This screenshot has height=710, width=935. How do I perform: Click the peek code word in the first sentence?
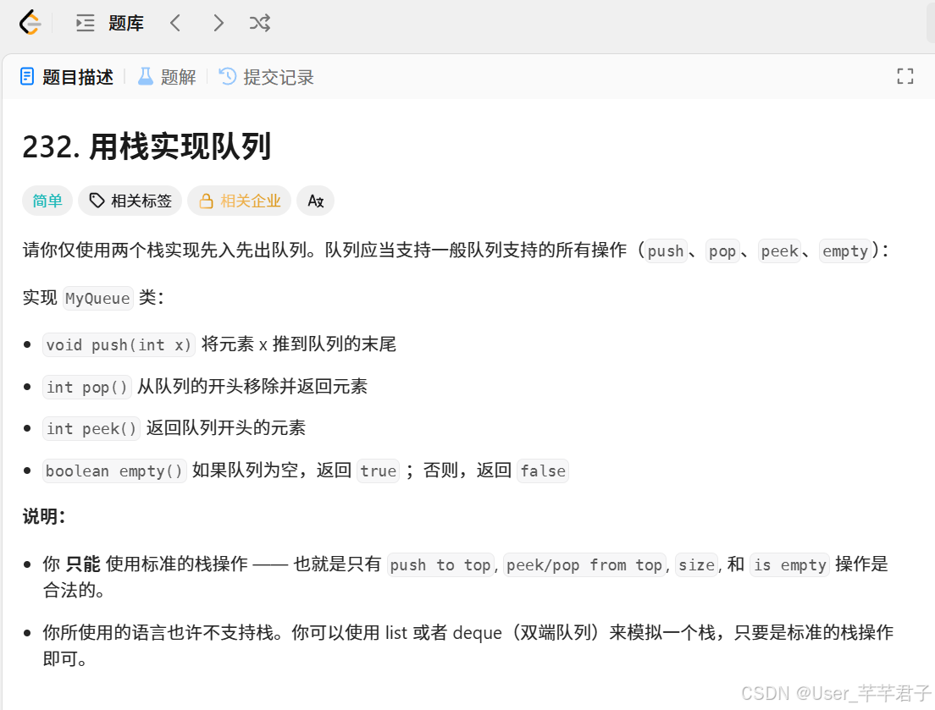pos(779,251)
